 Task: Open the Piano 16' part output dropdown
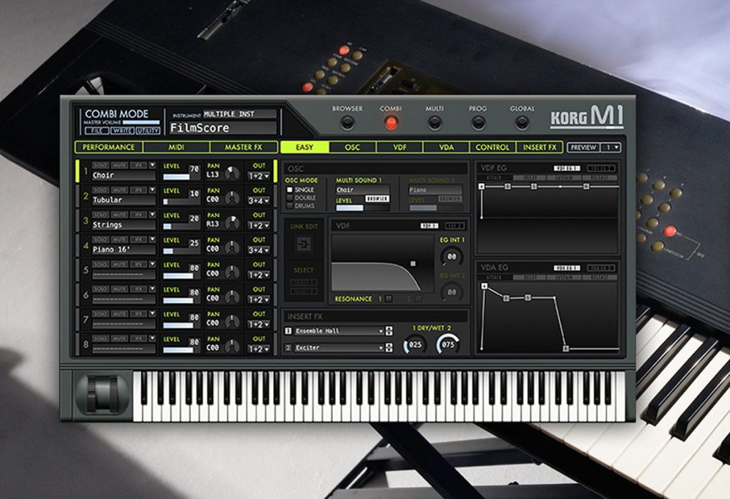tap(259, 250)
